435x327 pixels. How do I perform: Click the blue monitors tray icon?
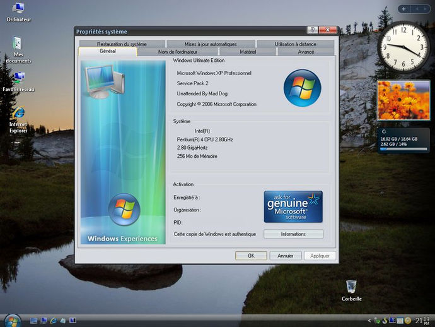pos(392,321)
